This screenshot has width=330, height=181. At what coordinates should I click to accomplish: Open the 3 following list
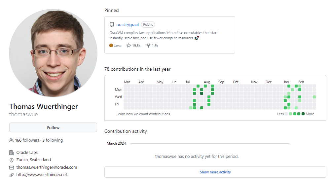(x=53, y=140)
